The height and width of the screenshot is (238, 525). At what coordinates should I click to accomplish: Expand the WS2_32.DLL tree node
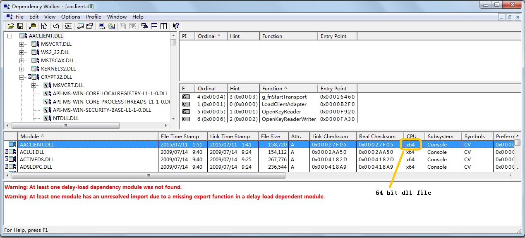click(22, 52)
